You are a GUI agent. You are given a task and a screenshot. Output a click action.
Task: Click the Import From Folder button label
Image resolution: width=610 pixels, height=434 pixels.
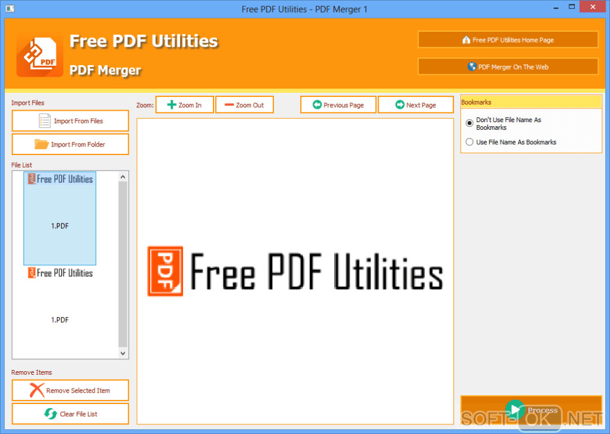tap(78, 144)
